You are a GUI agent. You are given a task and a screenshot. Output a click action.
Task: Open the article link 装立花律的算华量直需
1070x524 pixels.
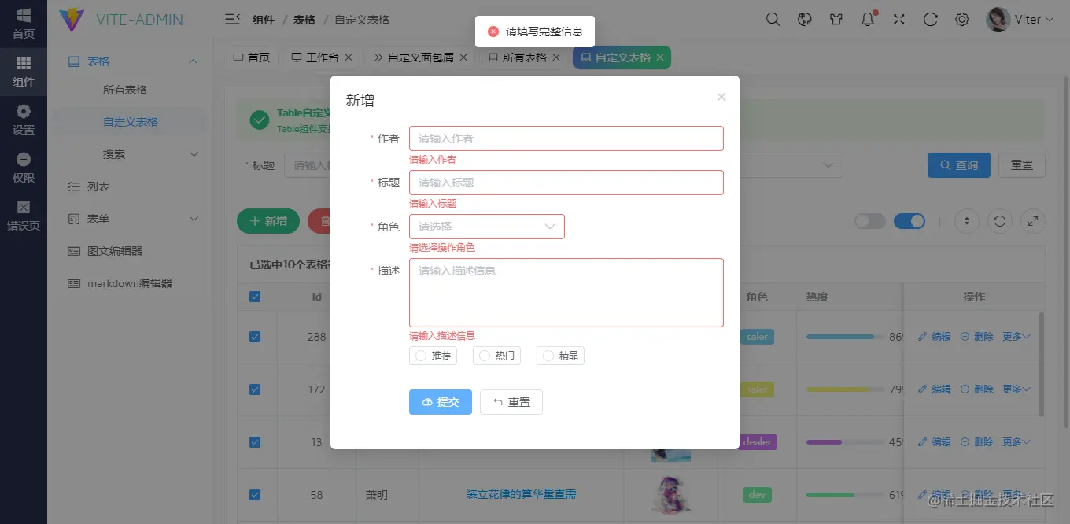(x=522, y=494)
